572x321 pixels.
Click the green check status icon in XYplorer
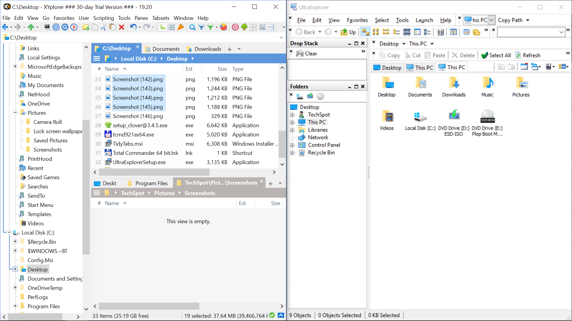click(272, 315)
